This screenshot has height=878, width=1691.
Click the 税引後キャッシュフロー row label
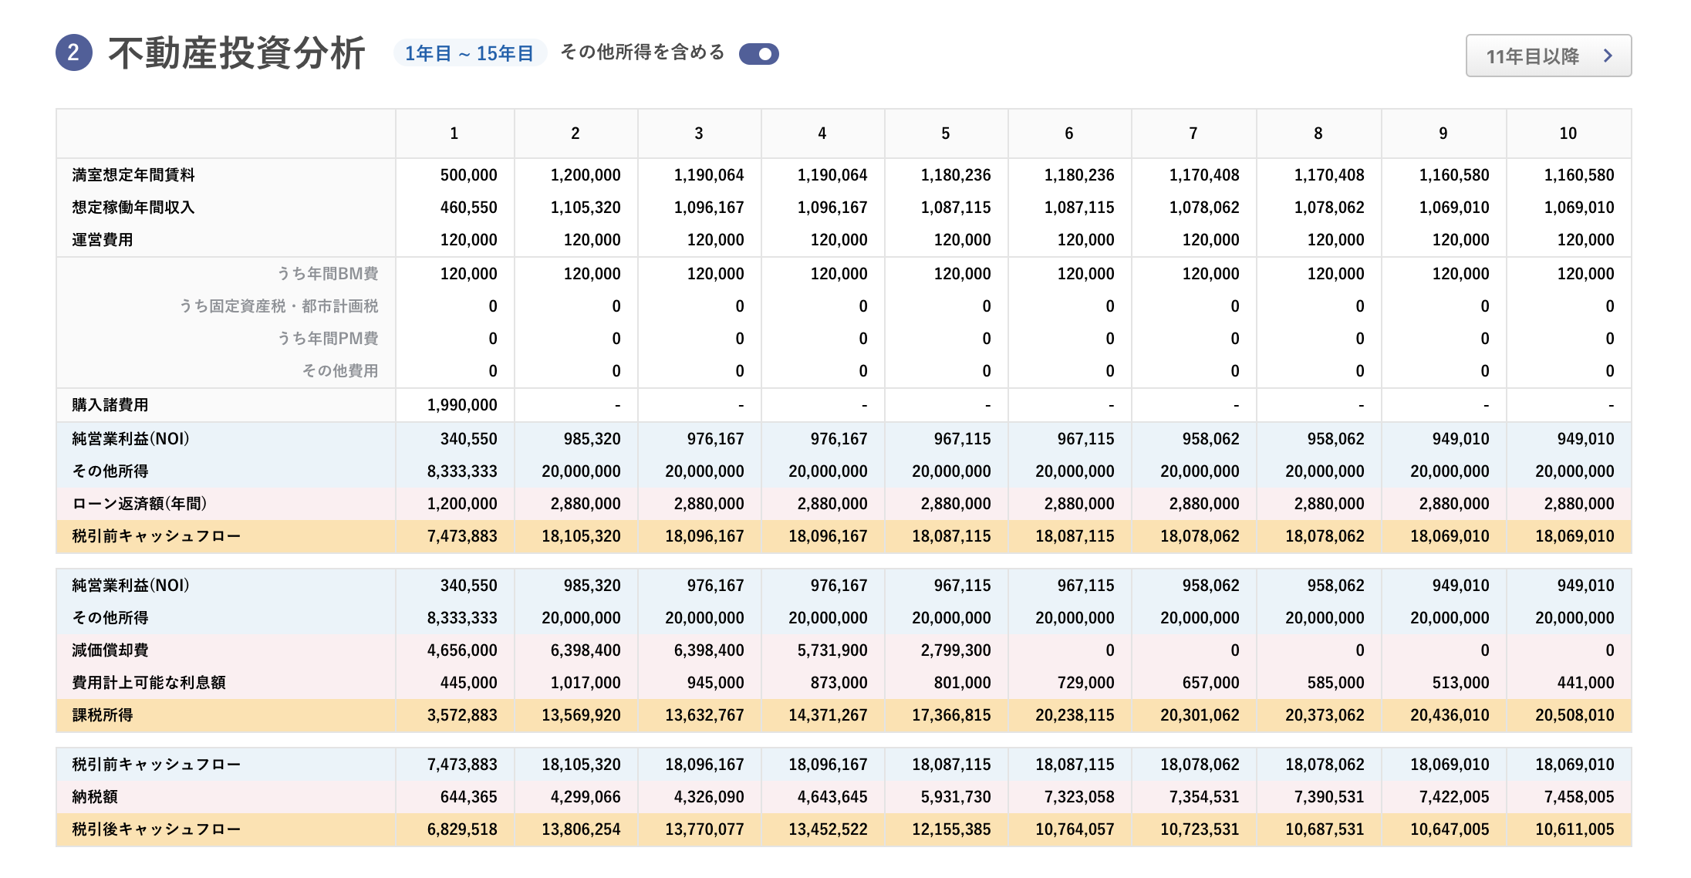pos(156,829)
